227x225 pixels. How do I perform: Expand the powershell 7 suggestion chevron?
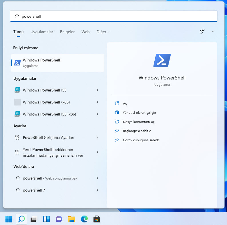click(x=97, y=190)
